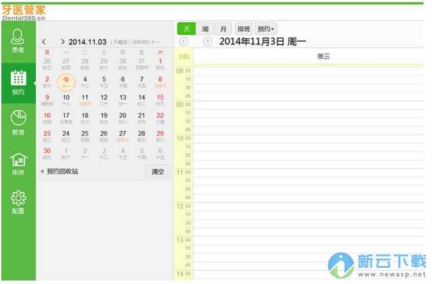Select grayed date 26 in first row
Screen dimensions: 432x284
47,64
